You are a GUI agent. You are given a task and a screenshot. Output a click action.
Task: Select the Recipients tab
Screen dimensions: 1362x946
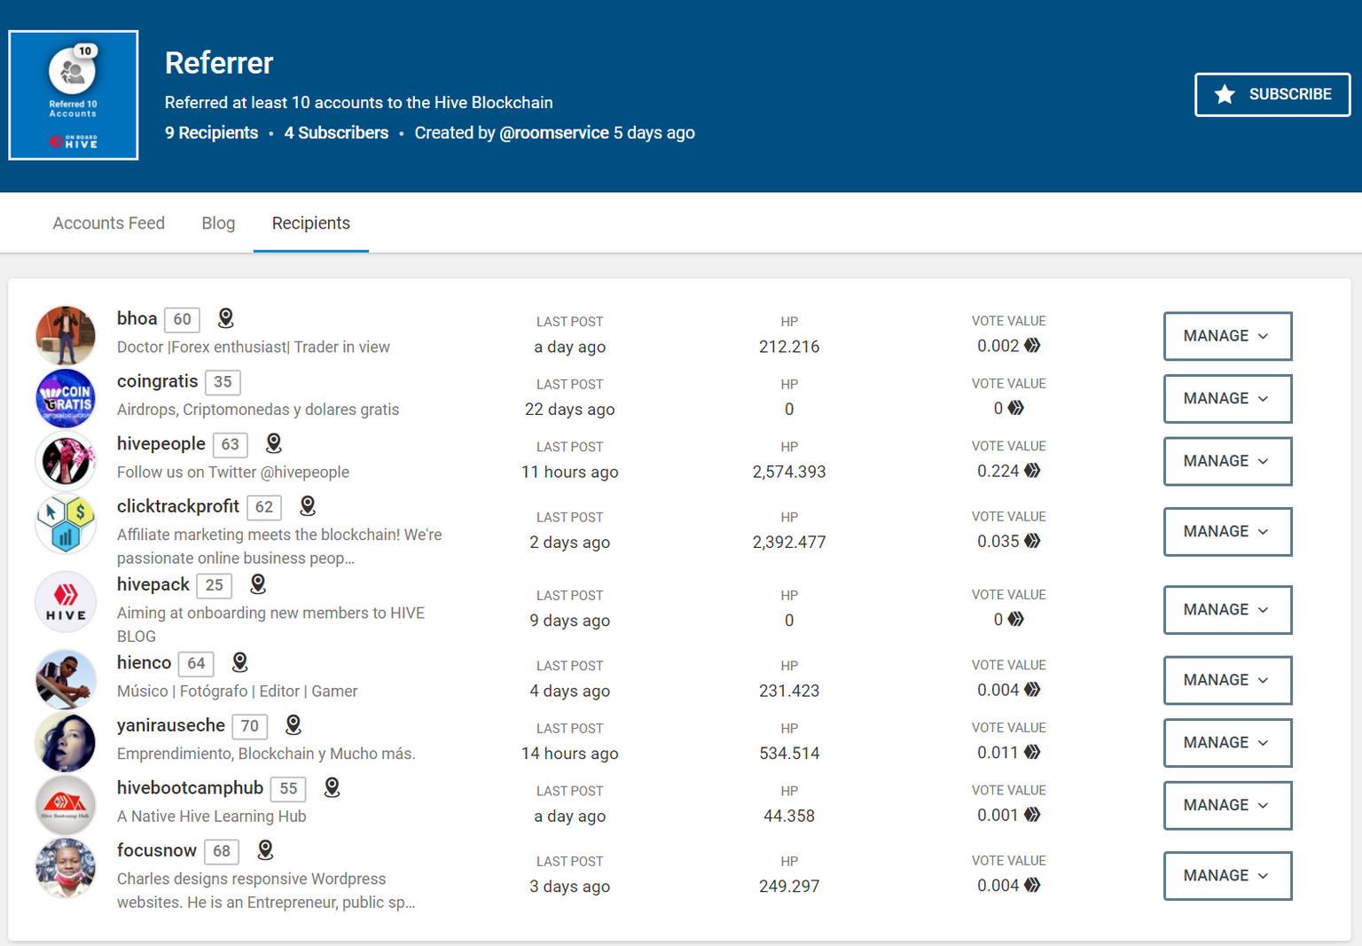click(x=311, y=223)
